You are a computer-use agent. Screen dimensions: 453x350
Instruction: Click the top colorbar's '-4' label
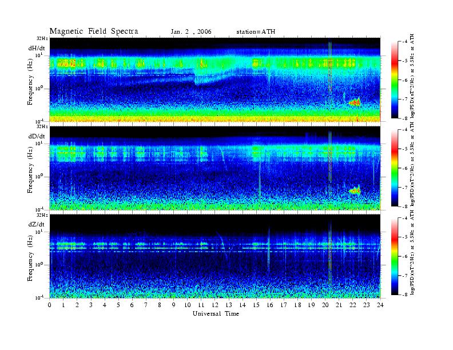tap(405, 42)
